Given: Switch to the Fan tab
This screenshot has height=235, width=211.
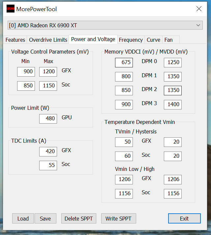Looking at the screenshot, I should tap(171, 40).
